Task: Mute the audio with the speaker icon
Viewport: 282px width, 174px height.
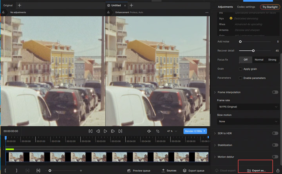Action: pos(149,131)
